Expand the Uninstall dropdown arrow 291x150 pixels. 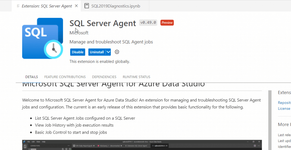point(108,52)
